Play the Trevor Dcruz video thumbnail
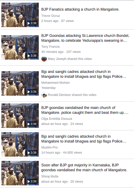This screenshot has height=188, width=134. pyautogui.click(x=20, y=15)
